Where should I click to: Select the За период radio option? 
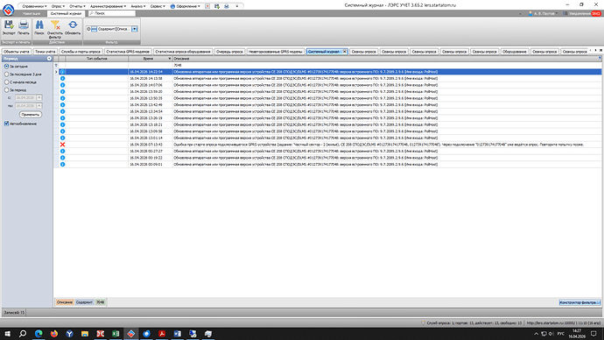(6, 89)
